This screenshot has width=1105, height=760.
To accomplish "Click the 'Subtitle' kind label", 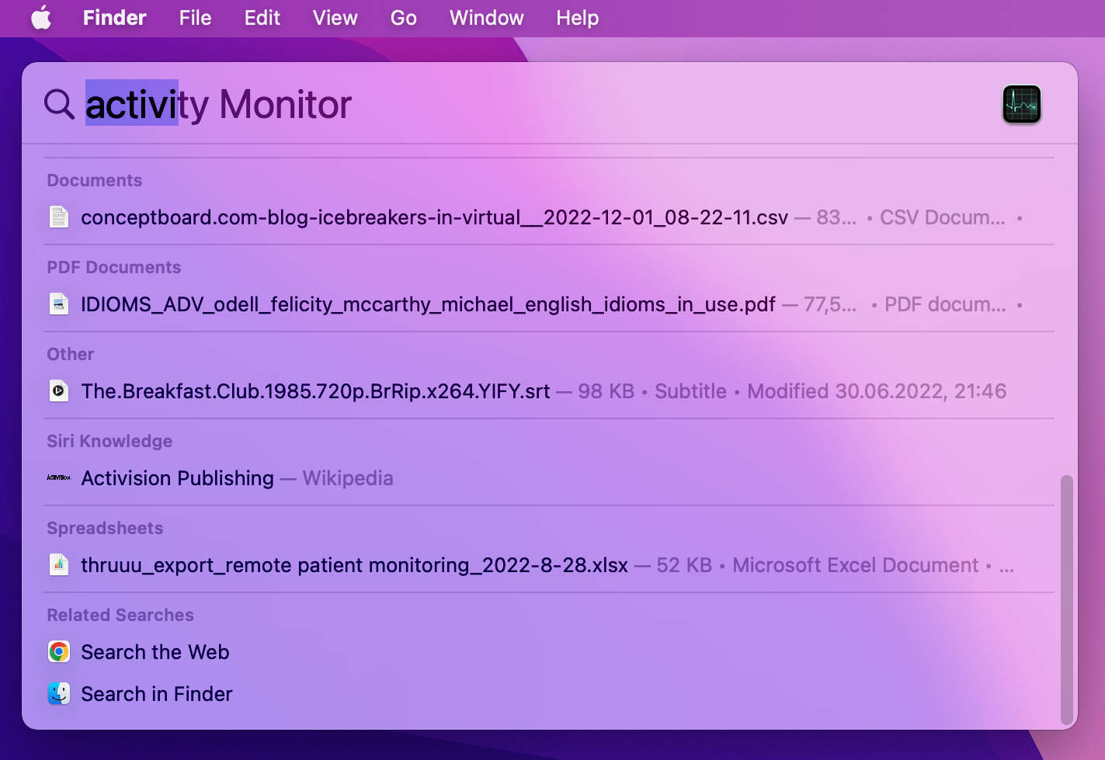I will pyautogui.click(x=690, y=391).
